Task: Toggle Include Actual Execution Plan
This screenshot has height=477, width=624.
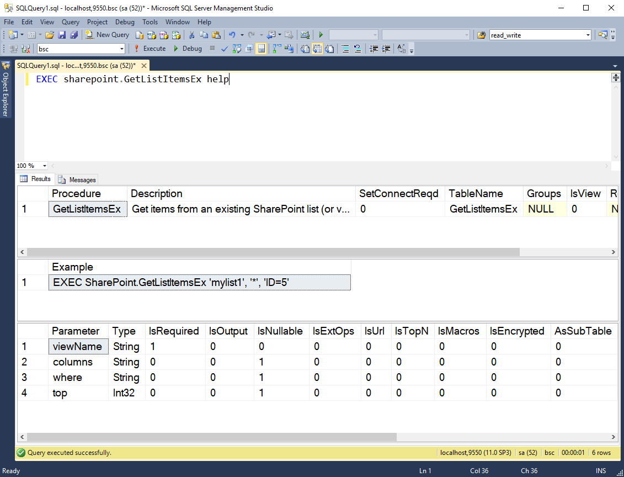Action: pos(277,49)
